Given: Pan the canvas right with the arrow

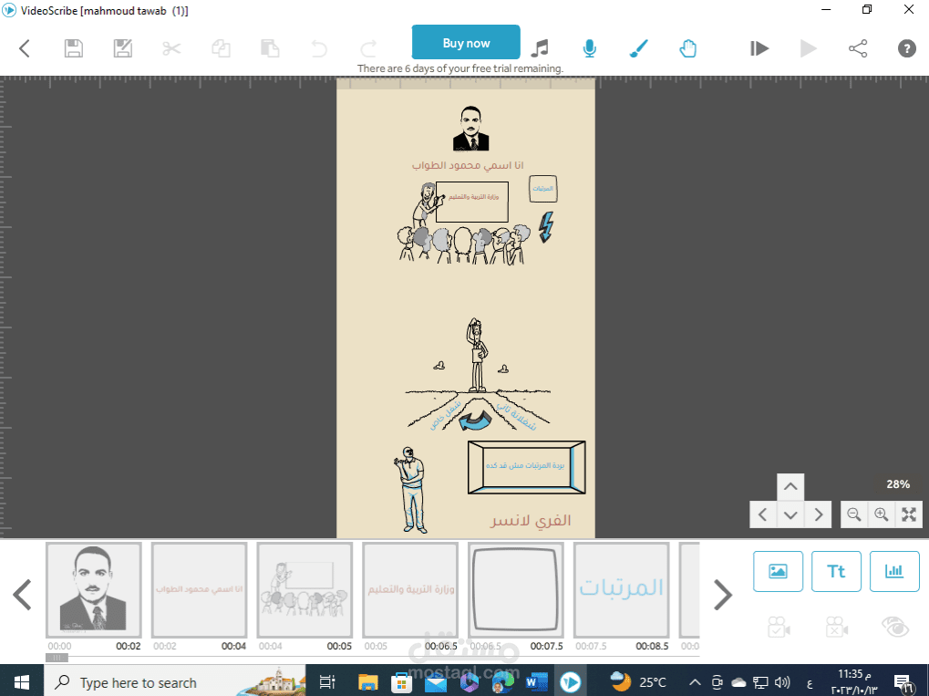Looking at the screenshot, I should point(818,514).
